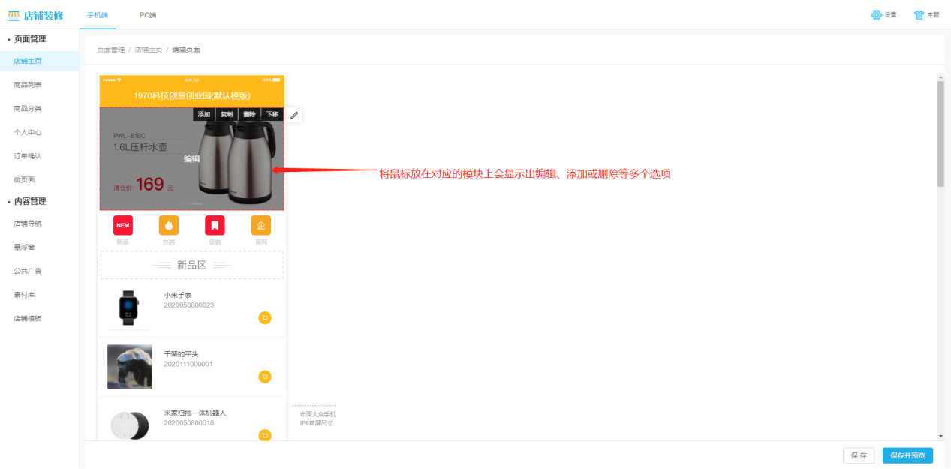This screenshot has width=951, height=469.
Task: Select the NEW 新品 nav icon
Action: tap(122, 224)
